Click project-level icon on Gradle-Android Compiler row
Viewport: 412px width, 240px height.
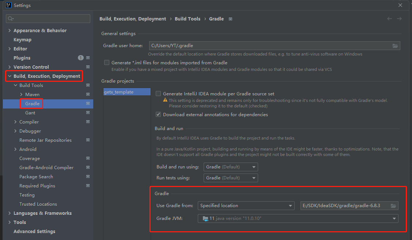pos(88,167)
